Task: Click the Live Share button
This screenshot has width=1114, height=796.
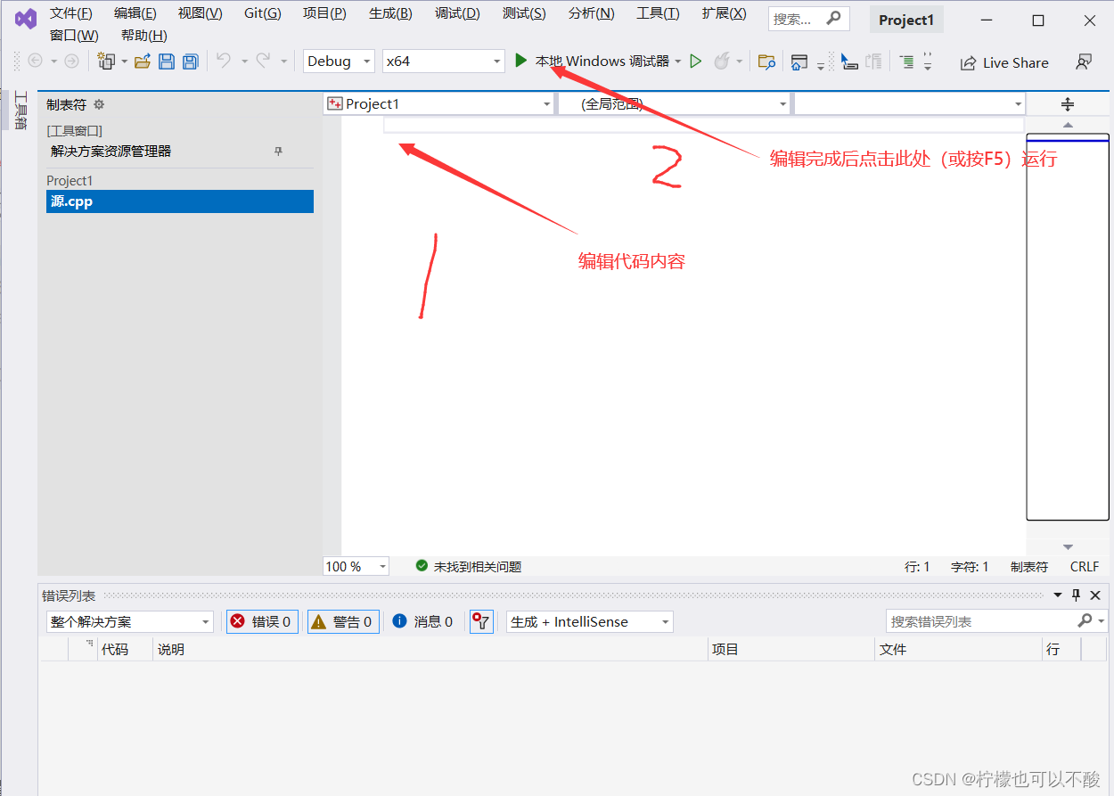Action: coord(1003,62)
